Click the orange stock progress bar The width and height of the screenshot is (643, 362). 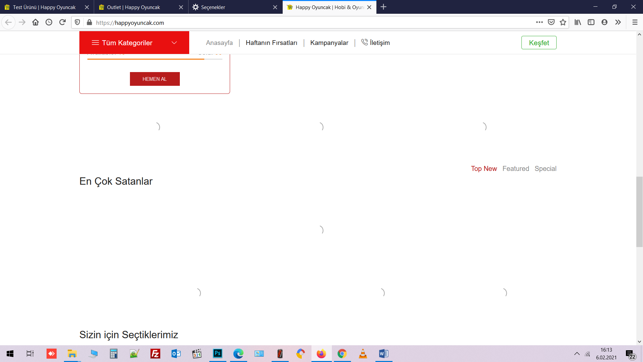click(x=155, y=59)
